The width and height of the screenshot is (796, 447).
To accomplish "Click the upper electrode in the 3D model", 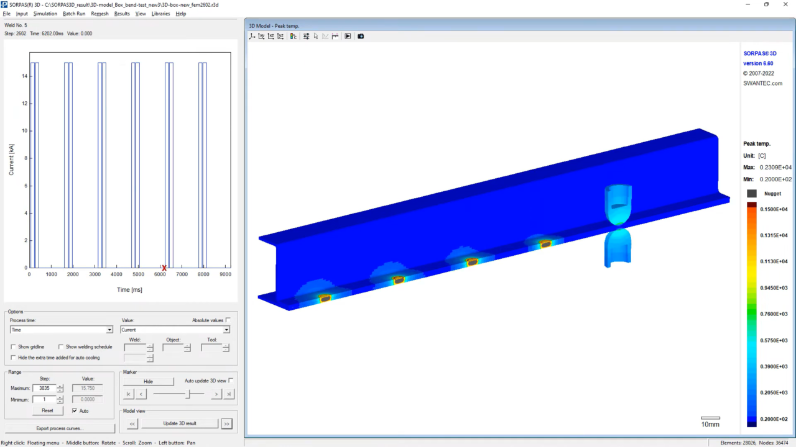I will (x=618, y=204).
